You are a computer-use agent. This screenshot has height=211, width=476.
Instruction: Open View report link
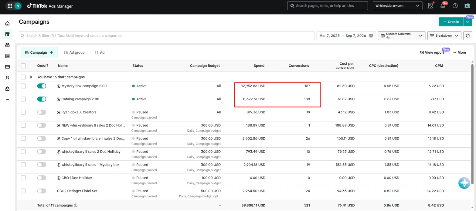(432, 52)
